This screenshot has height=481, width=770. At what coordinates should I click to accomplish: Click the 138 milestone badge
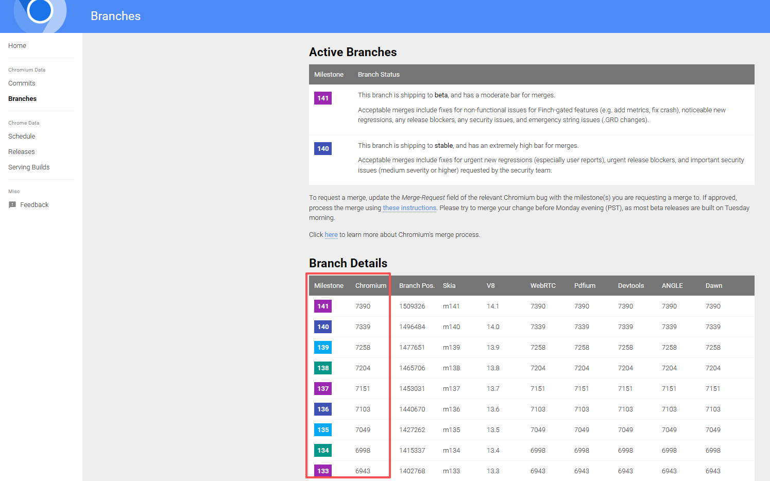point(323,368)
